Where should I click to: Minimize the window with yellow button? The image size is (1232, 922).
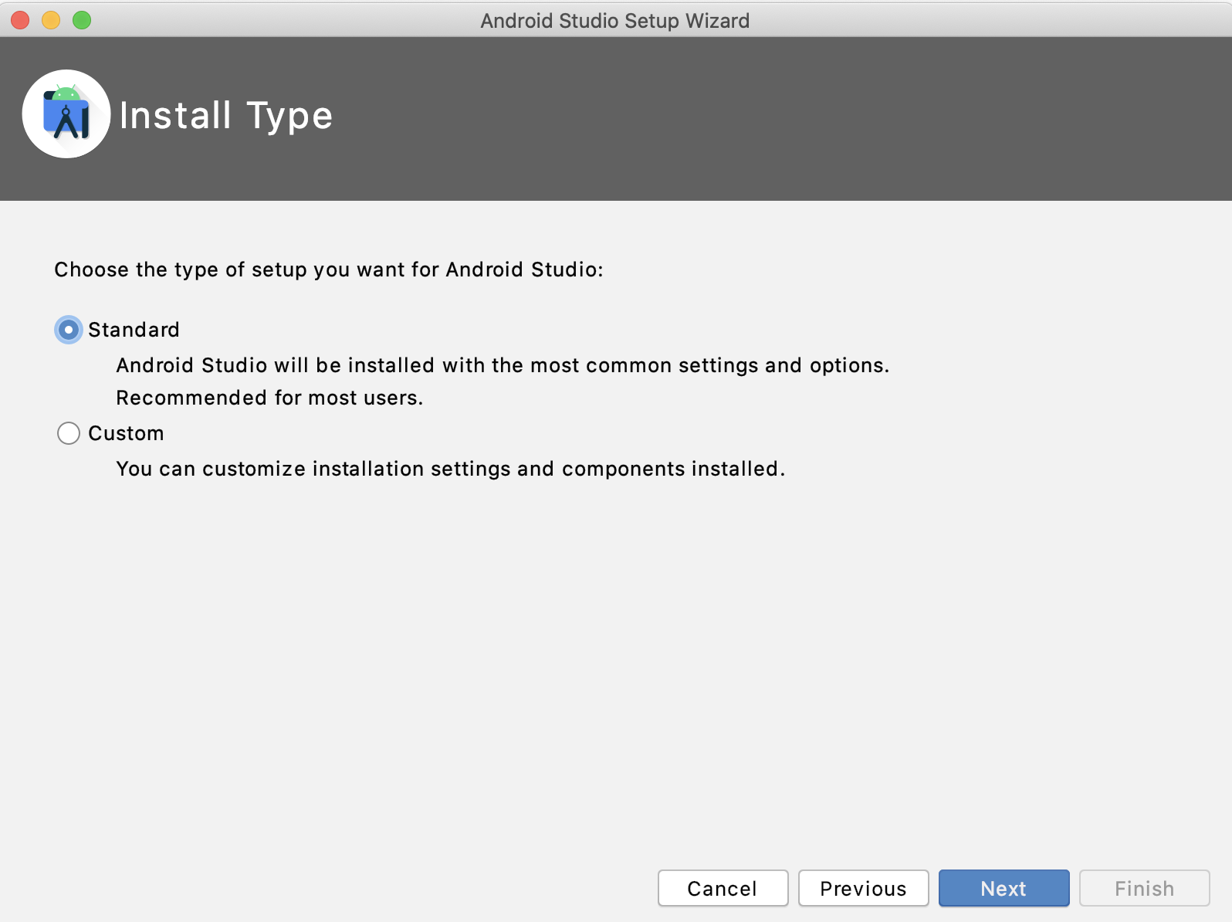tap(51, 20)
